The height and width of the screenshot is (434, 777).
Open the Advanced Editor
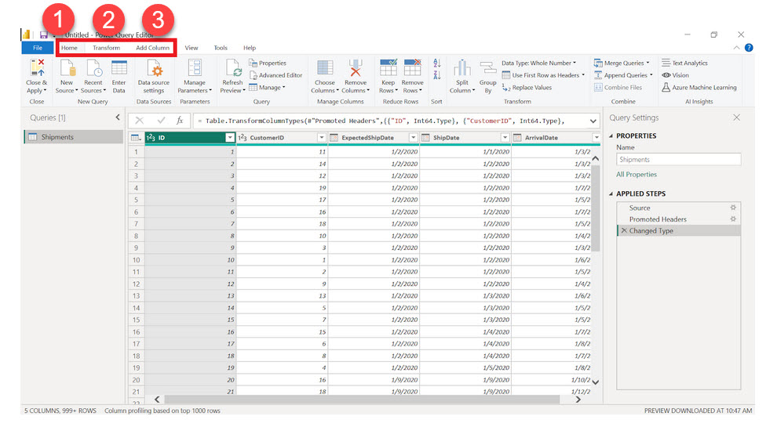point(275,75)
